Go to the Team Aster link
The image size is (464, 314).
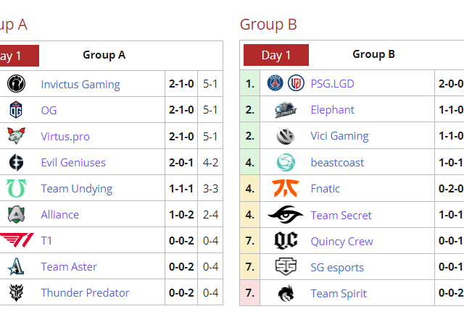[x=69, y=266]
